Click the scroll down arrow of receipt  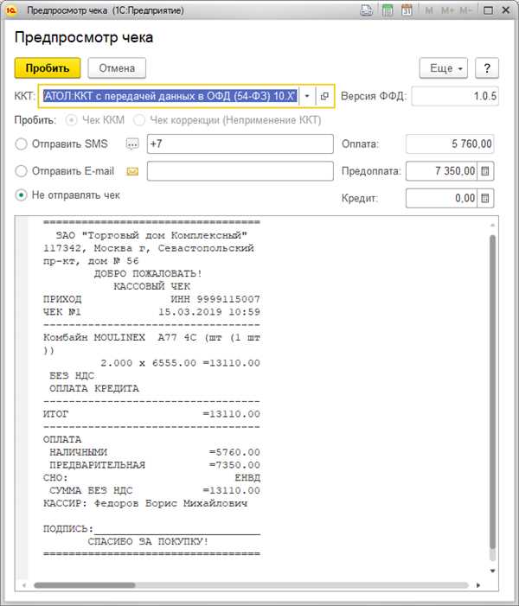(x=492, y=571)
